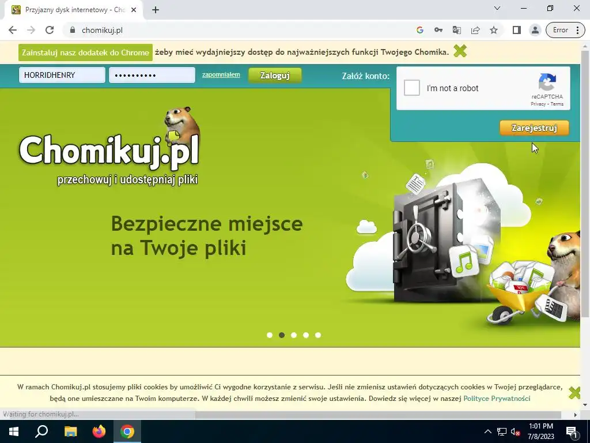The height and width of the screenshot is (443, 590).
Task: Click the browser back arrow
Action: (13, 30)
